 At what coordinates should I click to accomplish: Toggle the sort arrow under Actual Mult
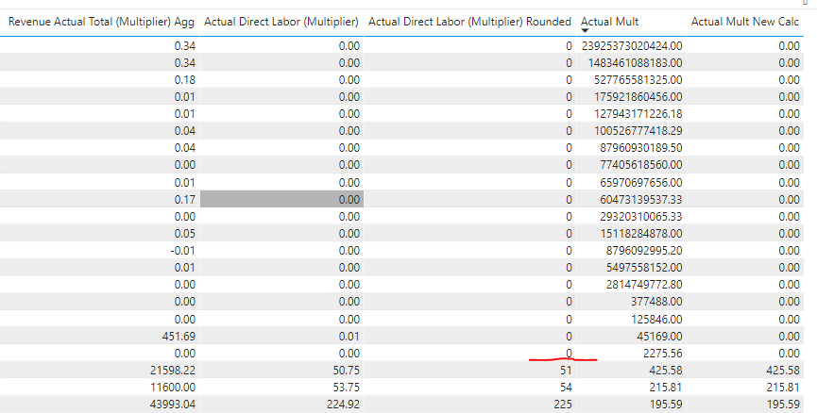click(x=586, y=31)
